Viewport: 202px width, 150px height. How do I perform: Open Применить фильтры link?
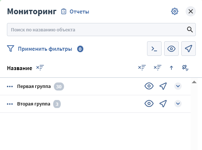tap(45, 49)
